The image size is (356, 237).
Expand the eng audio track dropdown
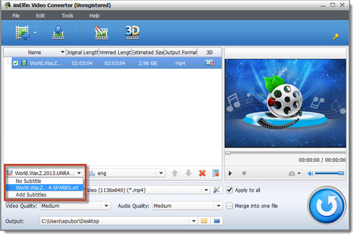click(x=161, y=173)
